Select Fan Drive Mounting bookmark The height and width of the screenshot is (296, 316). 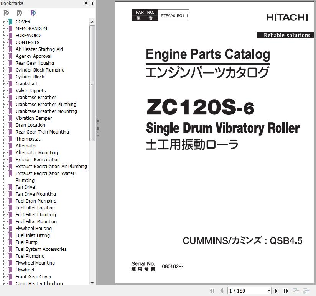coord(36,194)
